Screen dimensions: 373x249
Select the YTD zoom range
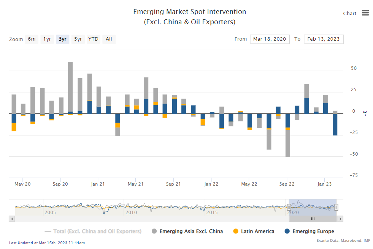point(93,39)
